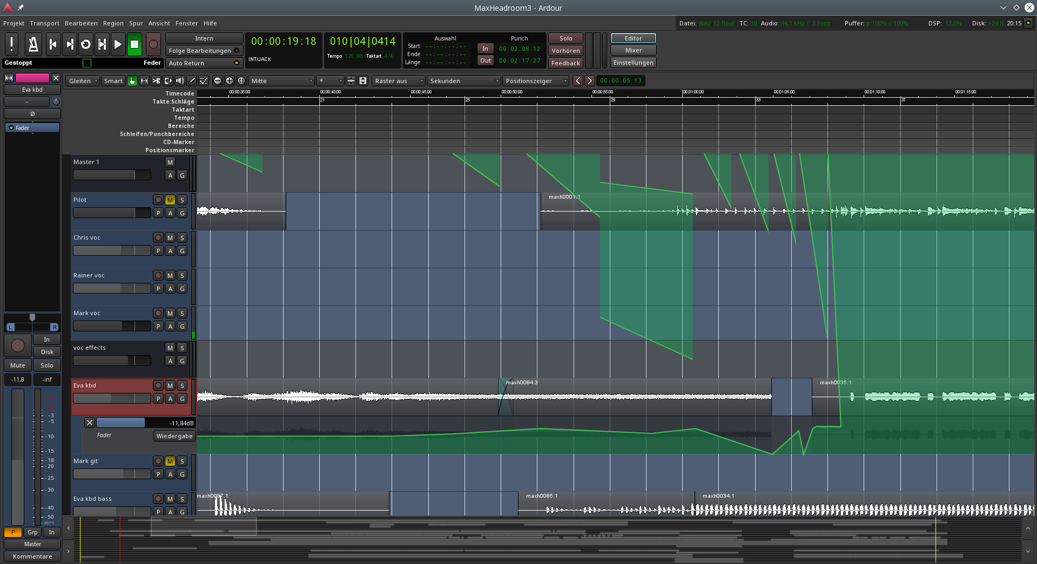This screenshot has height=564, width=1037.
Task: Open the Gleiten edit mode dropdown
Action: coord(83,81)
